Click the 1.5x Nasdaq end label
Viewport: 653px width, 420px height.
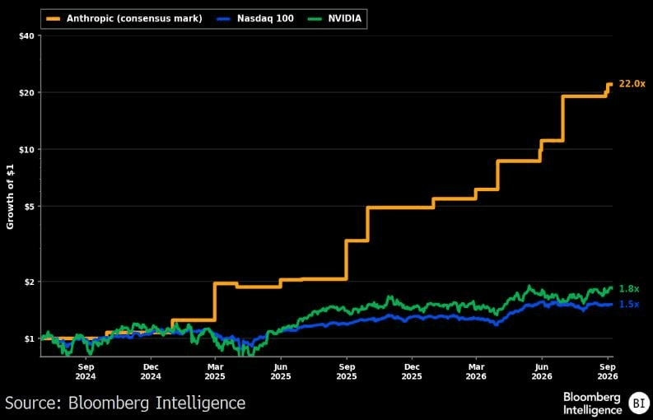[x=629, y=304]
